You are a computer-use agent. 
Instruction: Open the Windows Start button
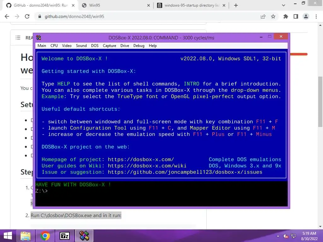pos(8,236)
